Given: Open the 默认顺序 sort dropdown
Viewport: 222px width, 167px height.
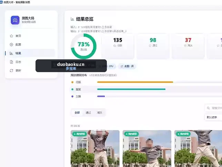Looking at the screenshot, I should coord(213,117).
